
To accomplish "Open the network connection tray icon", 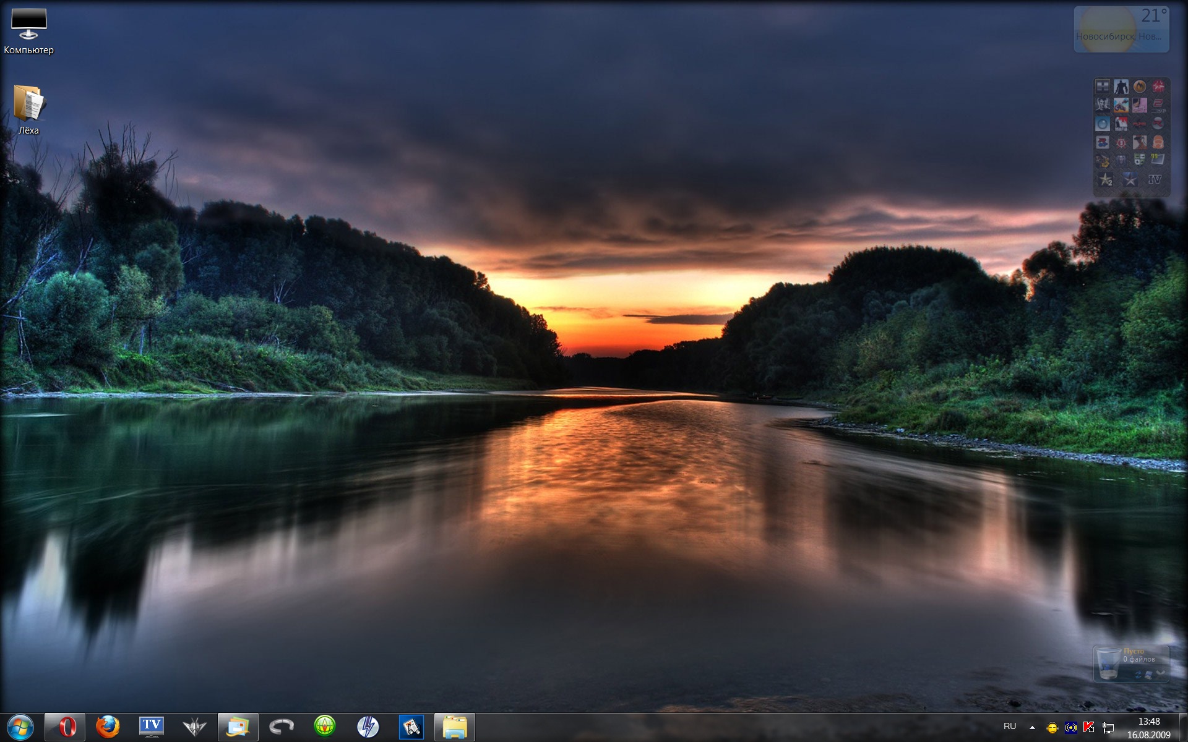I will pos(1108,727).
